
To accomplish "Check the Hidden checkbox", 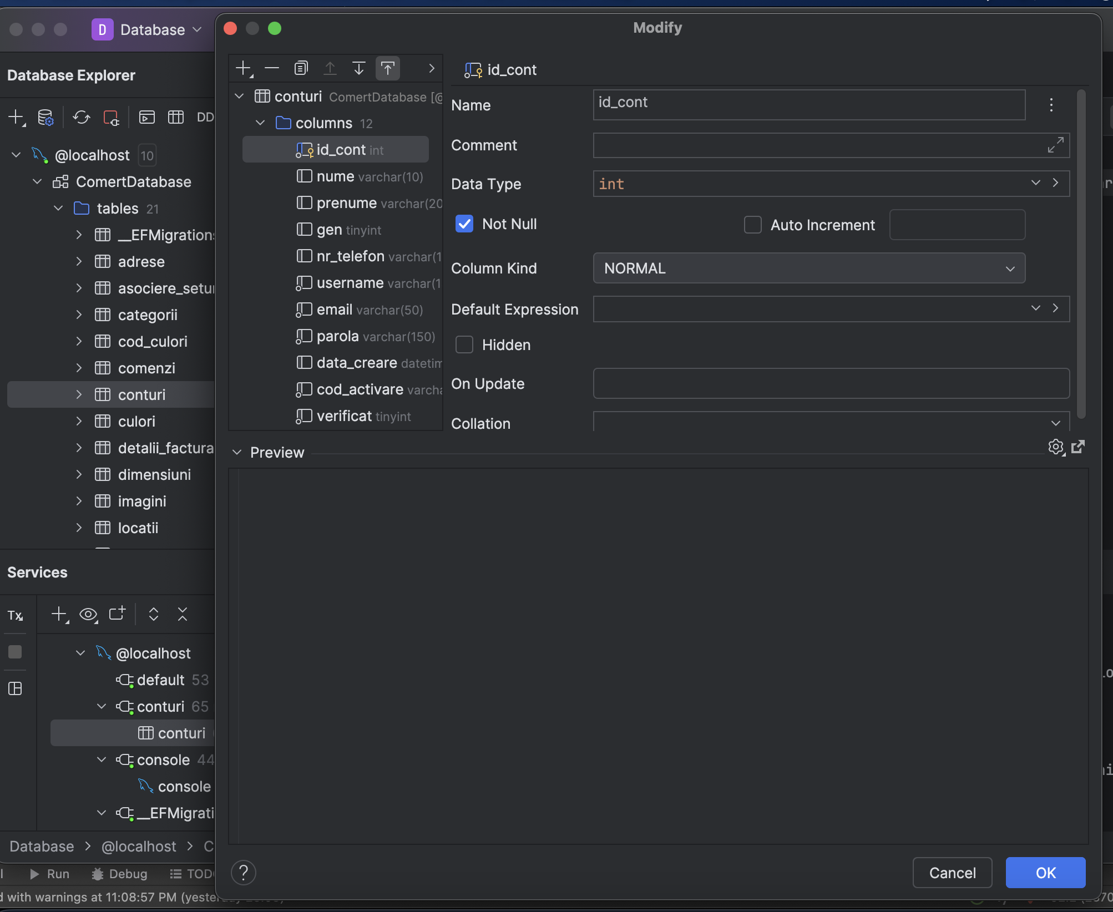I will coord(464,345).
